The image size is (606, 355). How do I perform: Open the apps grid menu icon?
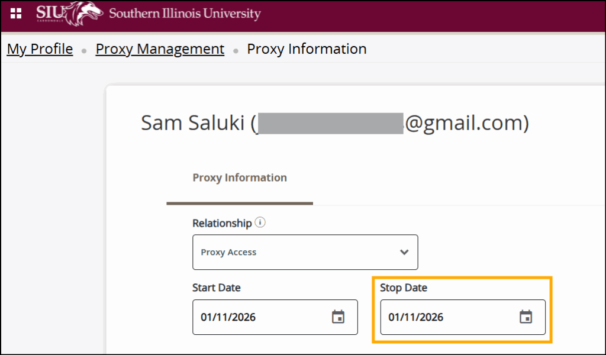coord(16,14)
